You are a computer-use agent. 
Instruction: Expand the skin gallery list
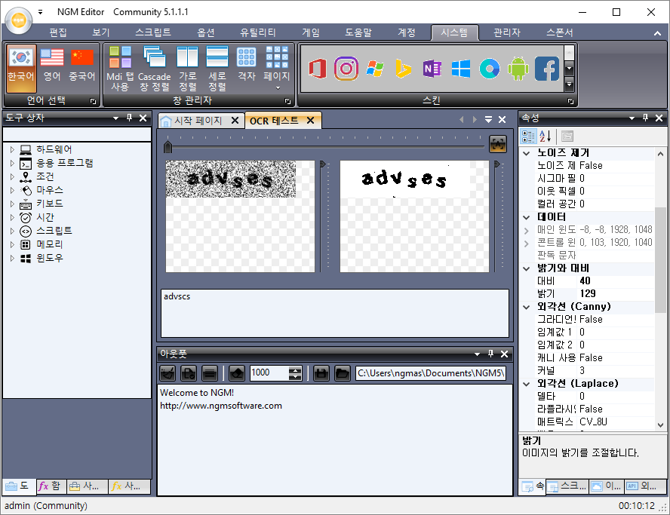[x=569, y=84]
